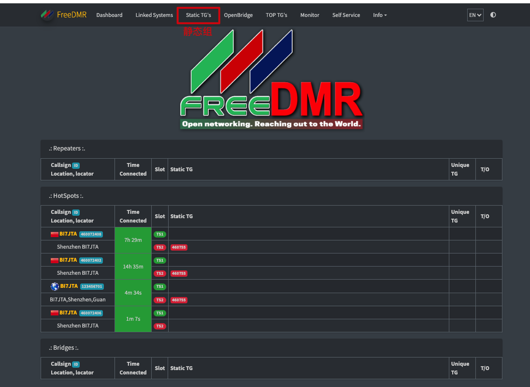This screenshot has width=530, height=387.
Task: Open the Static TG's page
Action: [x=198, y=15]
